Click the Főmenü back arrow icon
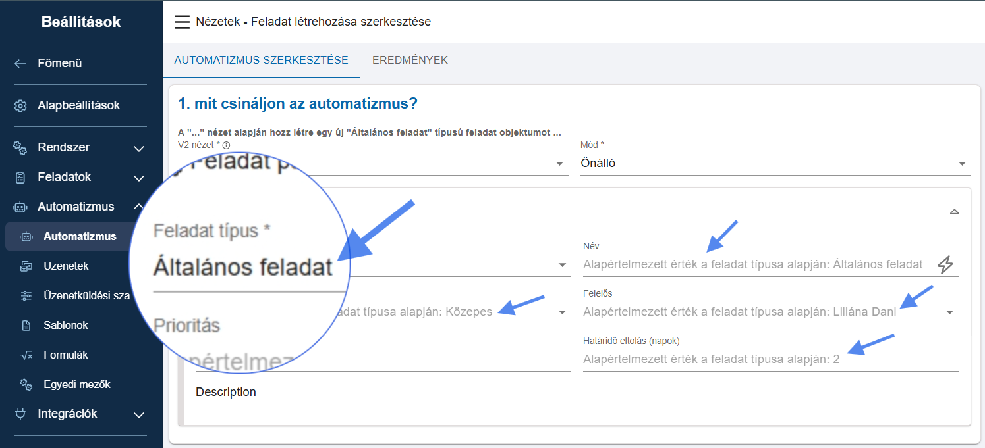The height and width of the screenshot is (448, 985). [20, 64]
